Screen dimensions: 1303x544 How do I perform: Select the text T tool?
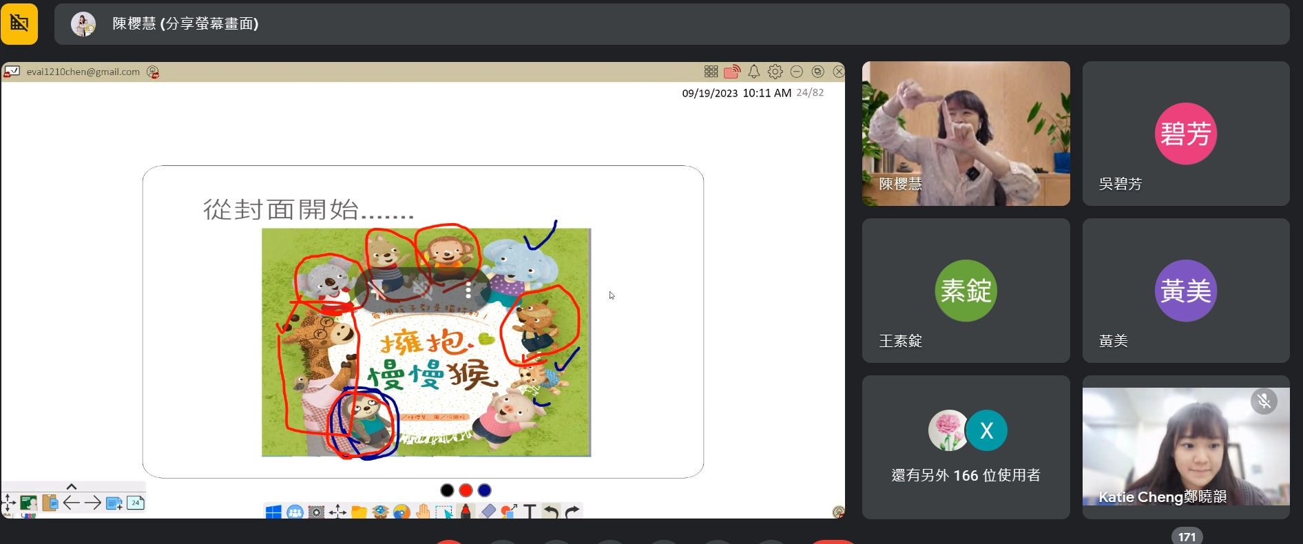coord(530,512)
